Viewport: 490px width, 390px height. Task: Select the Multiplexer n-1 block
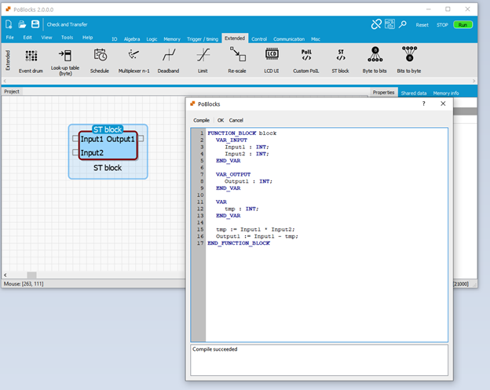tap(133, 61)
